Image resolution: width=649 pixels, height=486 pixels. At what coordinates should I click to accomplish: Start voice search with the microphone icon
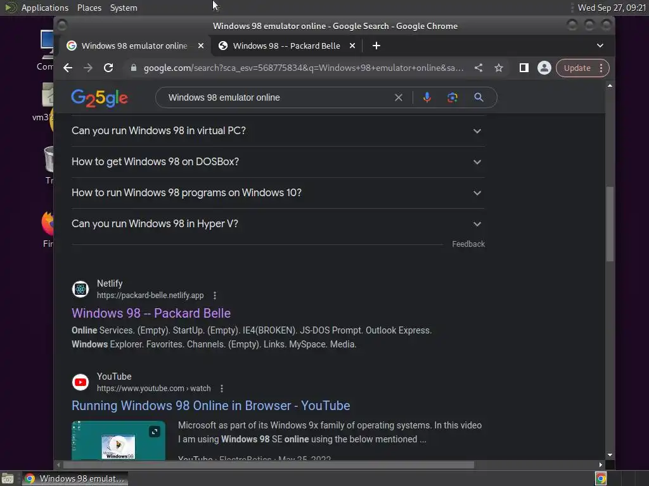click(427, 97)
